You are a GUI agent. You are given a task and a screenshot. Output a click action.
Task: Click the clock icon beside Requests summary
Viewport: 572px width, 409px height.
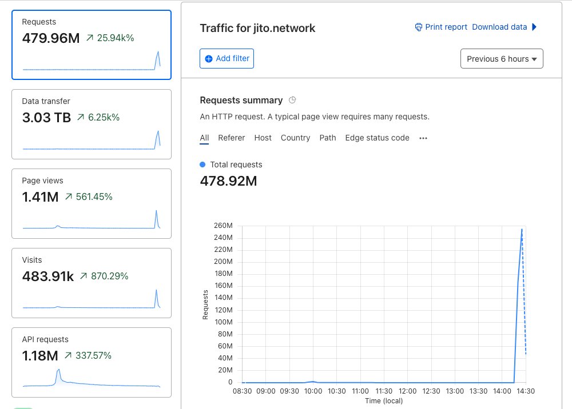(x=292, y=100)
